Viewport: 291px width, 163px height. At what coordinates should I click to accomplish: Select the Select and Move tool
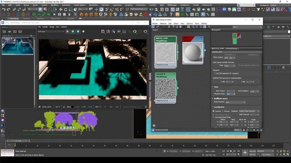point(60,10)
